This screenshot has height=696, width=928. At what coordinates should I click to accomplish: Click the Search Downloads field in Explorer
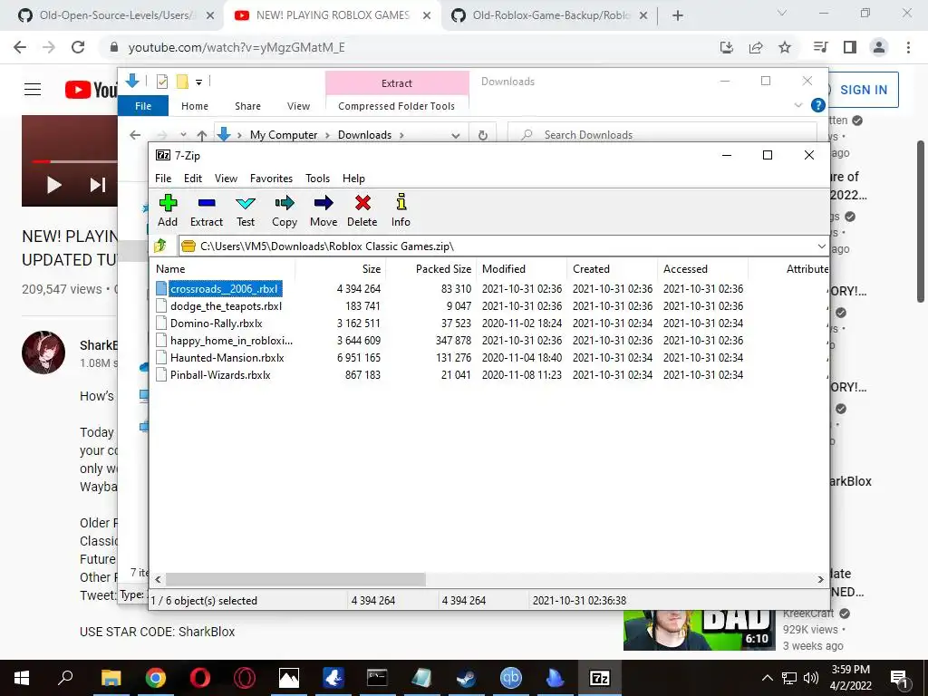(662, 135)
